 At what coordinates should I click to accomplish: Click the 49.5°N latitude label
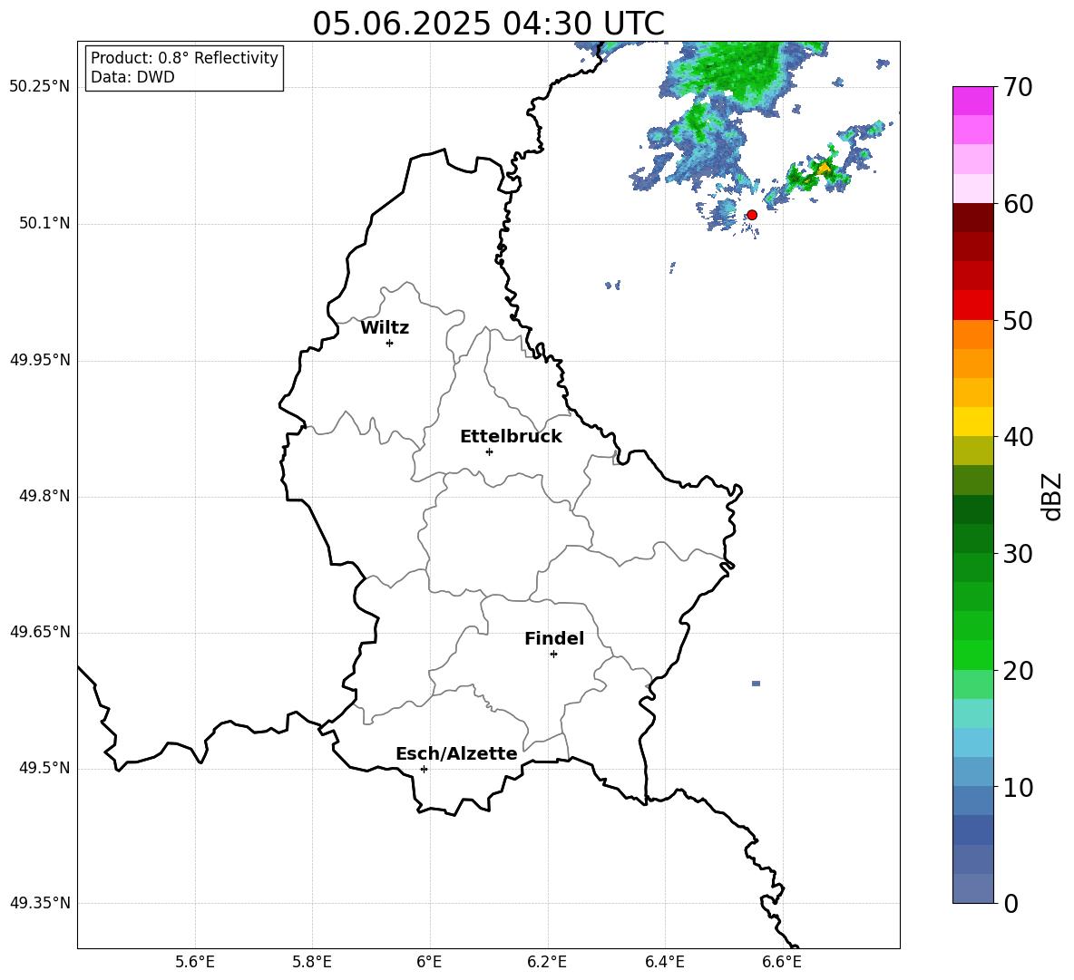point(44,768)
